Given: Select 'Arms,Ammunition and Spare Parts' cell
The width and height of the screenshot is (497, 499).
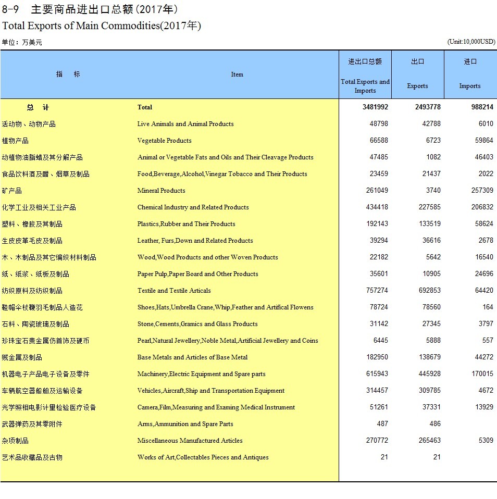Looking at the screenshot, I should (x=185, y=424).
